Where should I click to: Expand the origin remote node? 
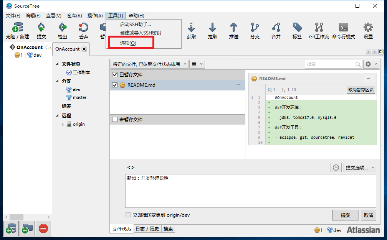point(63,124)
